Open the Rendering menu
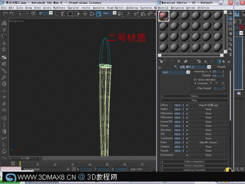 [x=132, y=8]
